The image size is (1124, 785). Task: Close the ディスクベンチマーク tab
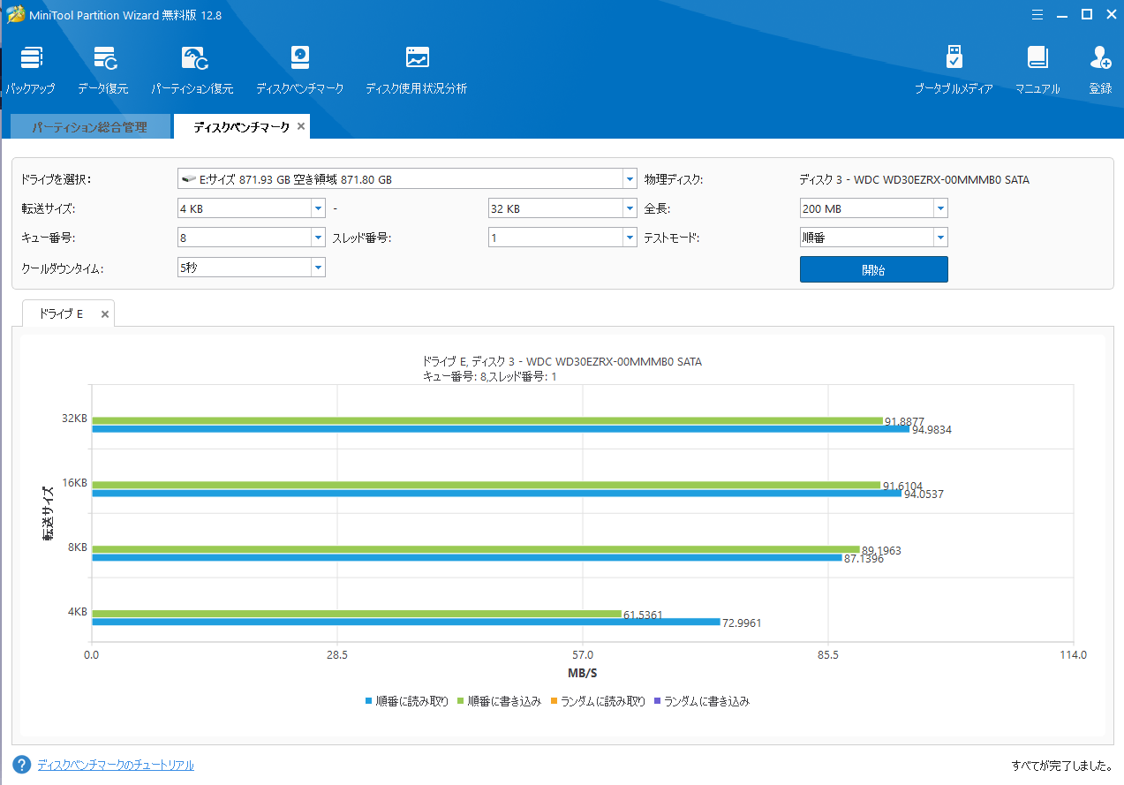point(301,127)
